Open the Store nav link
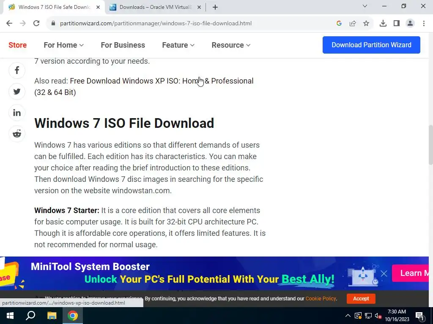The height and width of the screenshot is (324, 433). pyautogui.click(x=18, y=45)
